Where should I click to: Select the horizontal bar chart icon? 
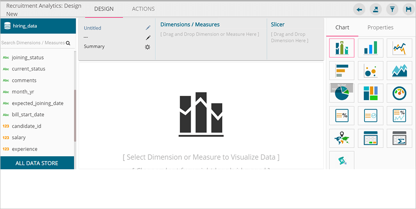(342, 70)
